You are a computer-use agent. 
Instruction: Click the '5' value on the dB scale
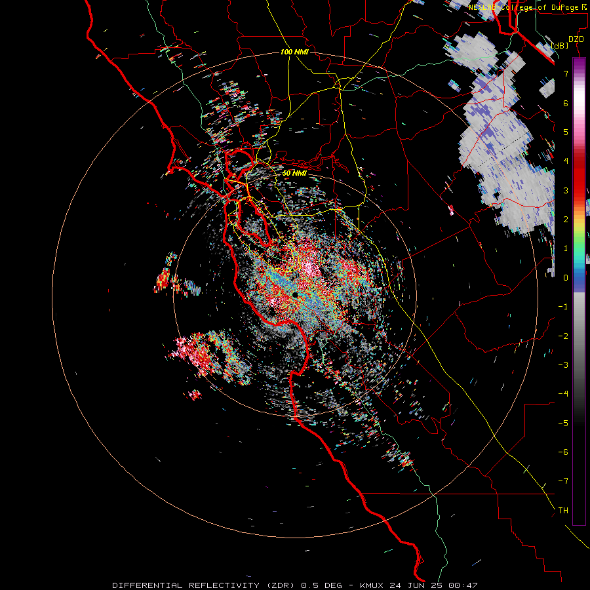pos(566,132)
